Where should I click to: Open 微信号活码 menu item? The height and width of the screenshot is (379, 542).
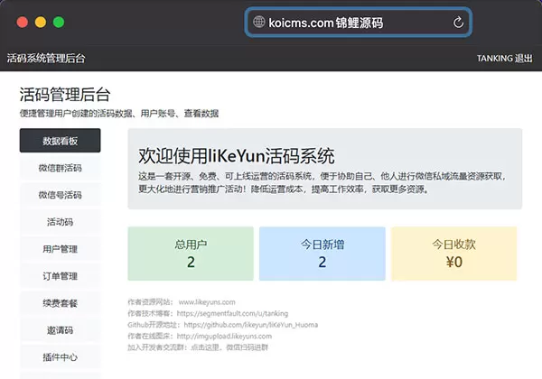point(61,195)
